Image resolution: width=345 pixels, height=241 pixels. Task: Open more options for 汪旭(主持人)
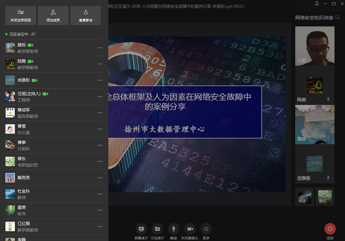[x=100, y=96]
